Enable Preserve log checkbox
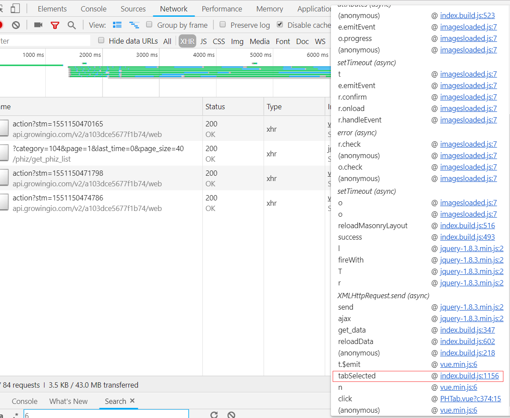This screenshot has width=510, height=418. pos(223,24)
